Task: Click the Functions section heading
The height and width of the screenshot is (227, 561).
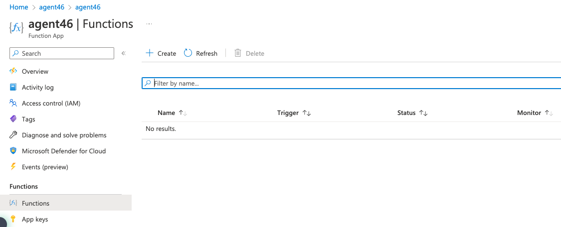Action: (x=23, y=186)
